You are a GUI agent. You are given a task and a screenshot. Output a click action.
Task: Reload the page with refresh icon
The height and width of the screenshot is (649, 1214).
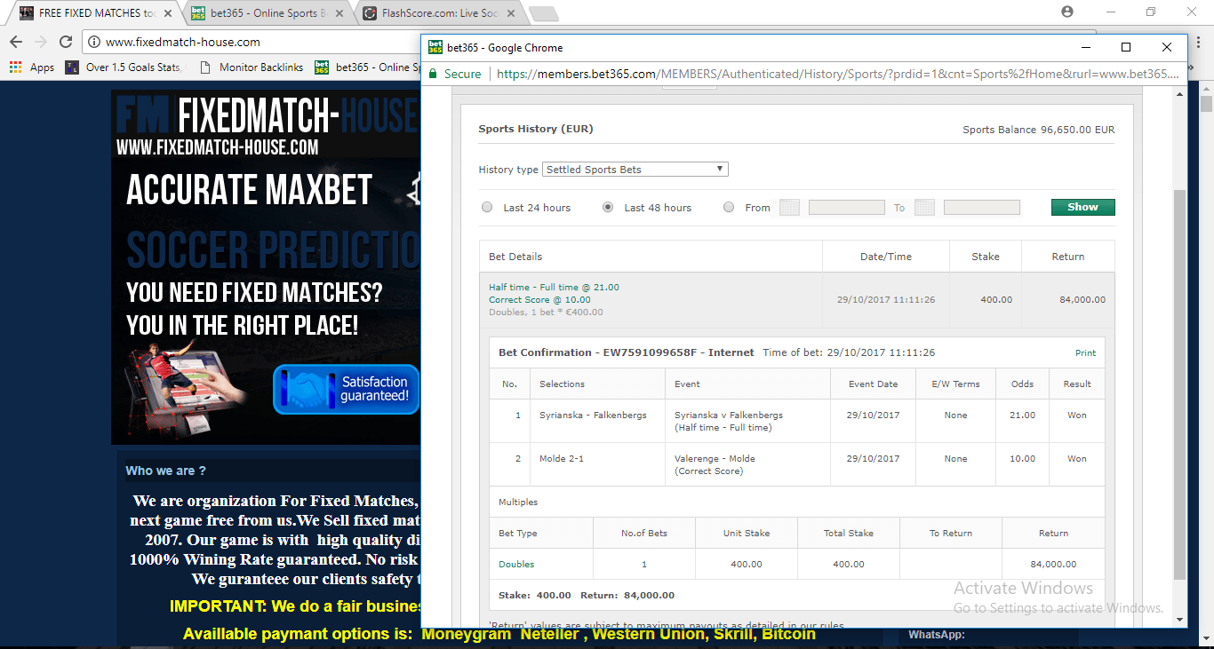[x=66, y=42]
